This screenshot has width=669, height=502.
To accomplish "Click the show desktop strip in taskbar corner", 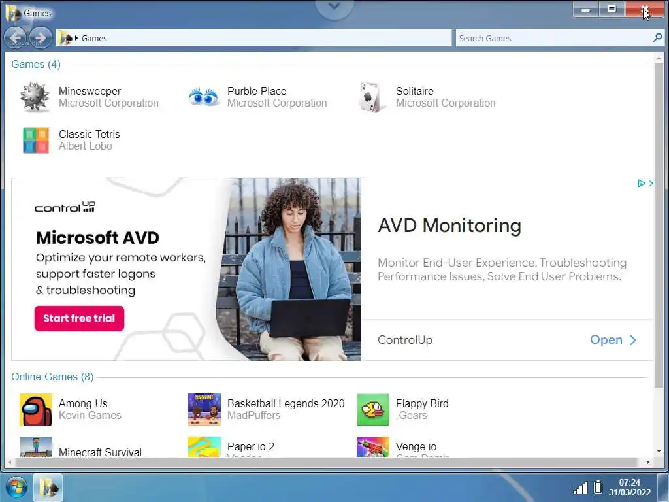I will coord(663,488).
